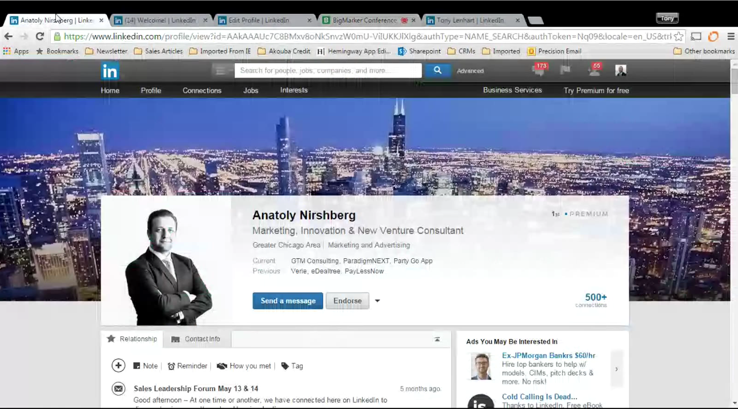Open Apps shortcut in bookmarks bar
Image resolution: width=738 pixels, height=409 pixels.
(x=16, y=51)
